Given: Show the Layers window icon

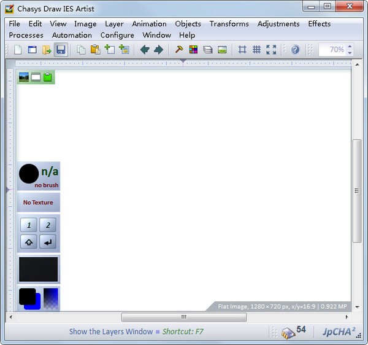Looking at the screenshot, I should (208, 50).
